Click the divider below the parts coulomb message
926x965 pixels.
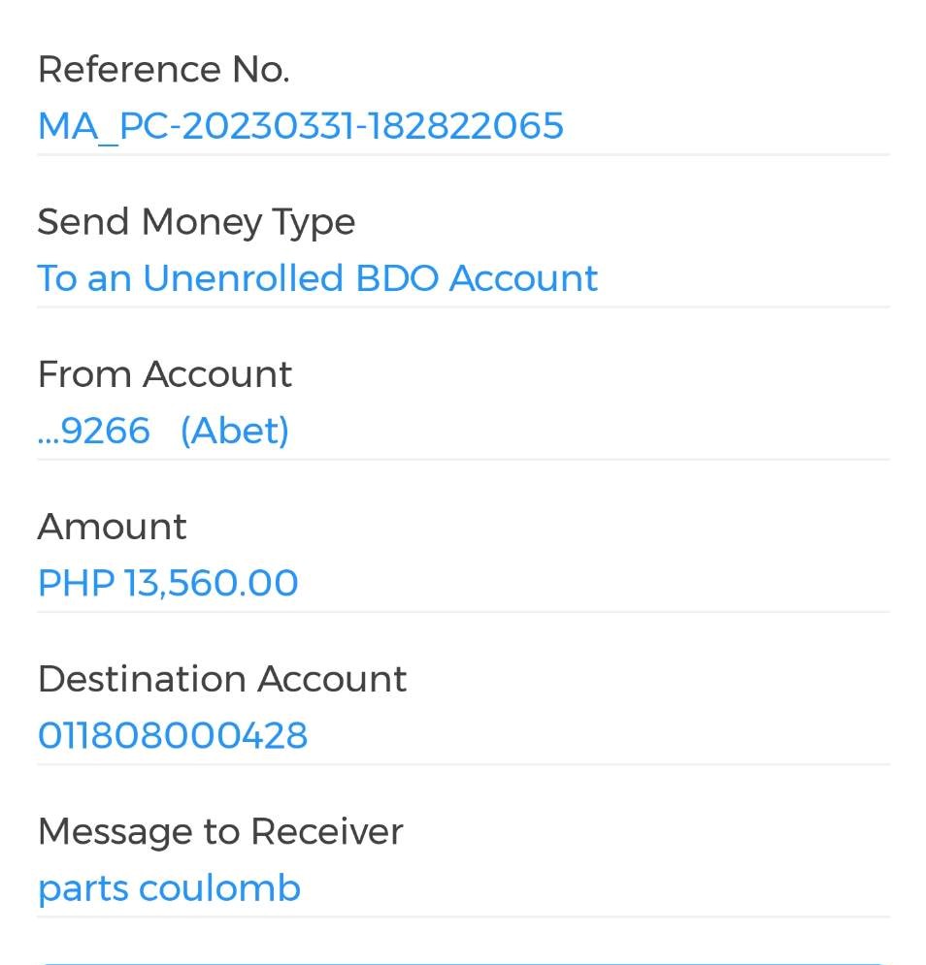(463, 917)
